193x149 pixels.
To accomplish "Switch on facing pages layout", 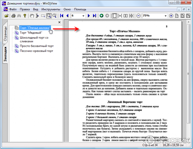I will 126,15.
